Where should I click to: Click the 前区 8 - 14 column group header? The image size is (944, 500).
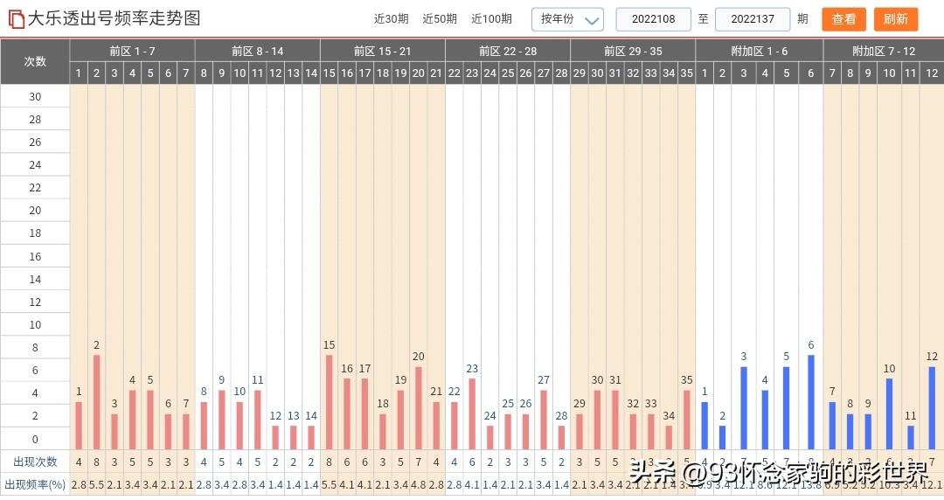pos(258,52)
